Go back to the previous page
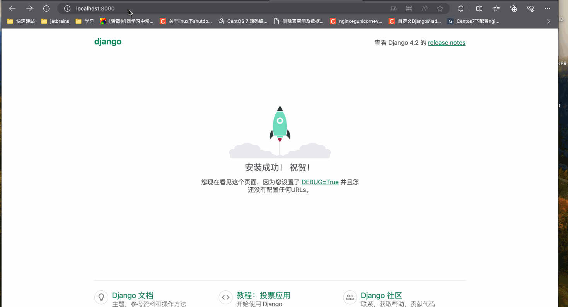 pyautogui.click(x=12, y=8)
